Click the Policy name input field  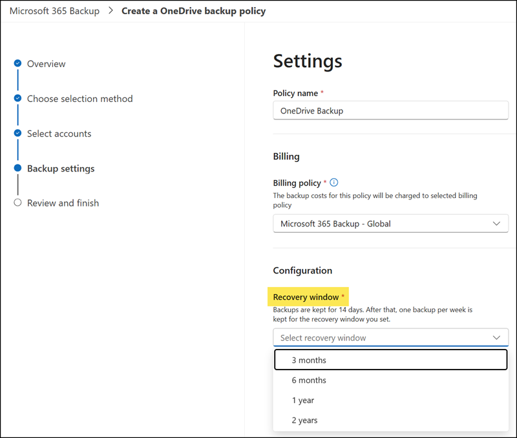(x=391, y=110)
